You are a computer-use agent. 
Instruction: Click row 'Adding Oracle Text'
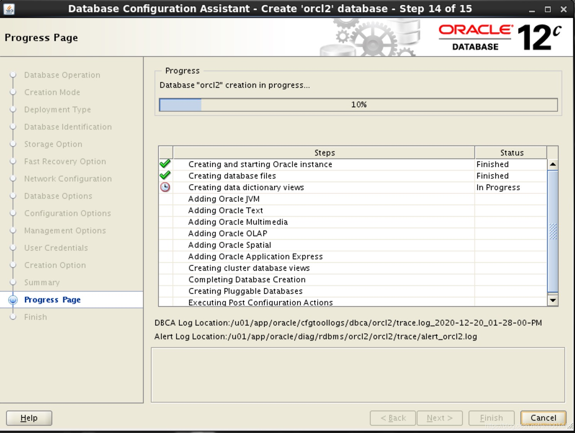tap(353, 211)
